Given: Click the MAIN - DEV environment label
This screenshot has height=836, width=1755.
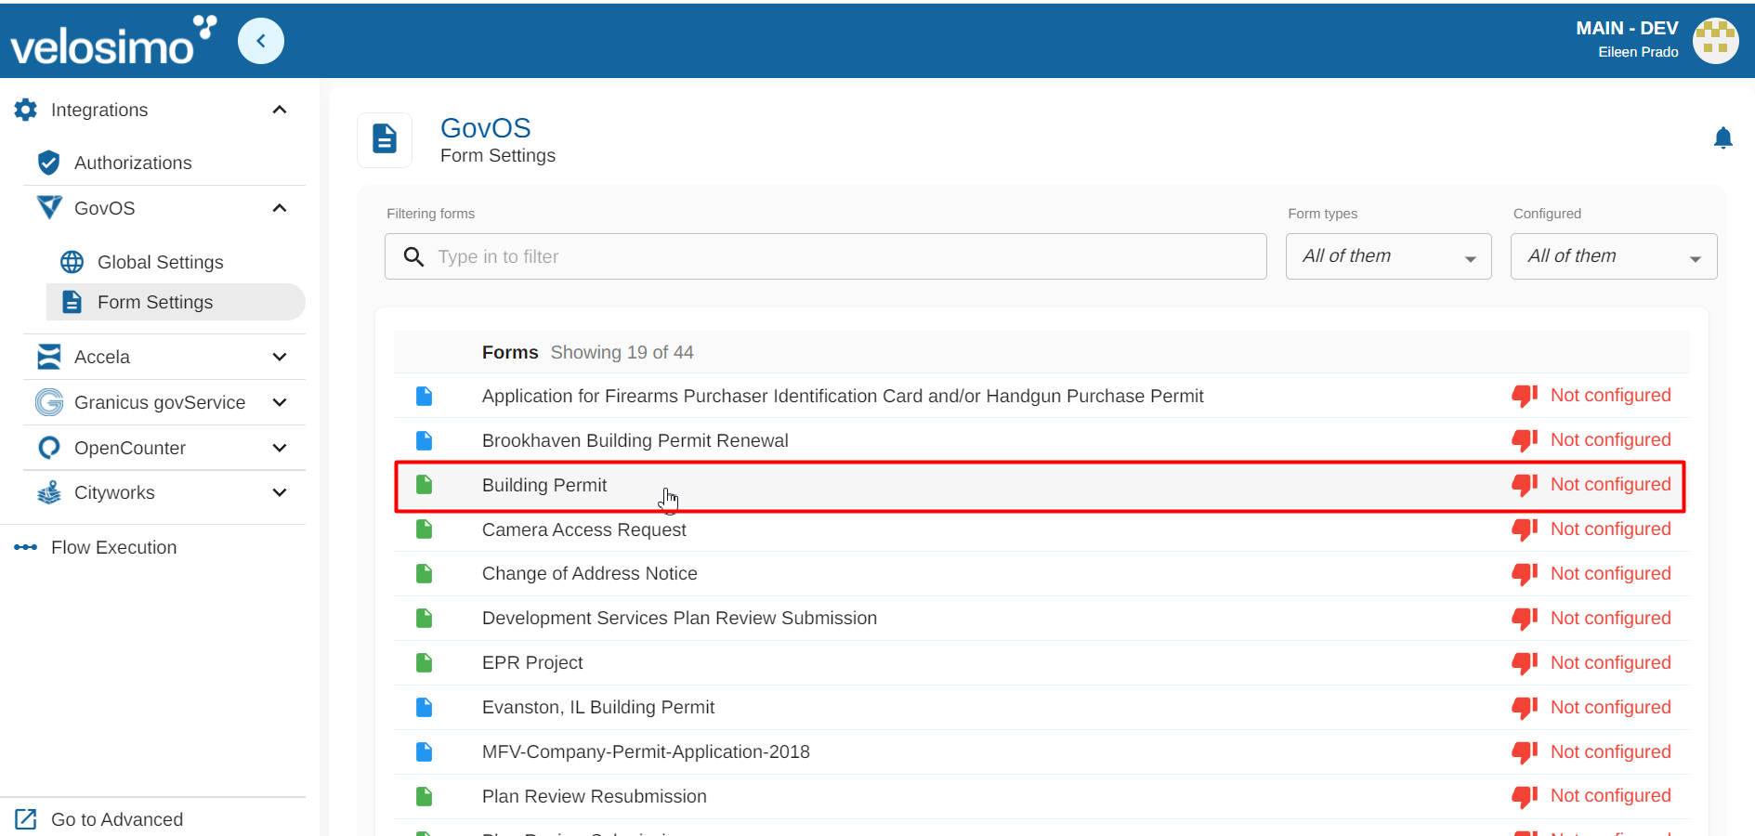Looking at the screenshot, I should [x=1627, y=28].
